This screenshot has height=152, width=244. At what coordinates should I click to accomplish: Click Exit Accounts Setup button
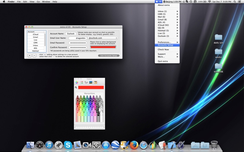109,56
